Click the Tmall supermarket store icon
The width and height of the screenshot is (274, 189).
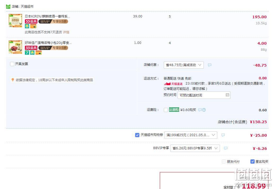tap(8, 7)
